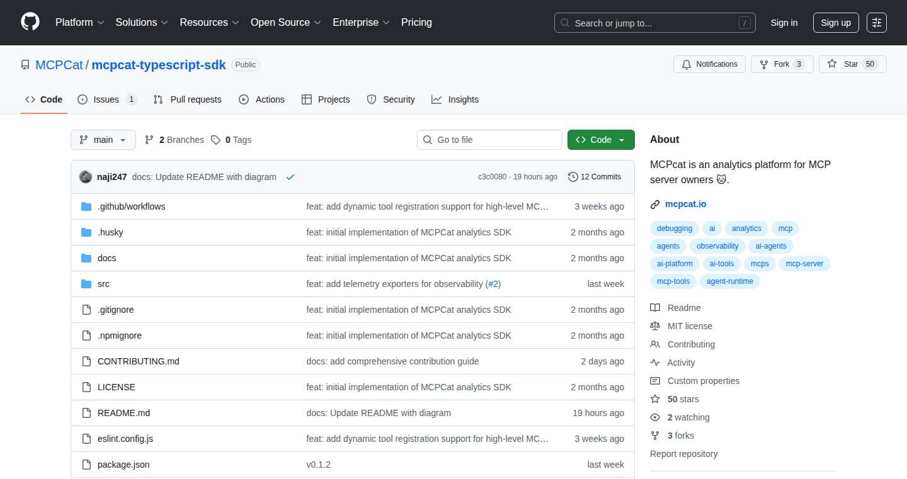Click the book icon beside Readme
The height and width of the screenshot is (479, 907).
655,308
